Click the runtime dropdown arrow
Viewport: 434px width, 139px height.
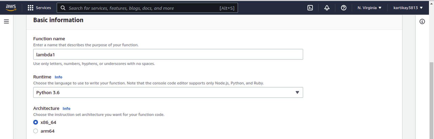297,92
